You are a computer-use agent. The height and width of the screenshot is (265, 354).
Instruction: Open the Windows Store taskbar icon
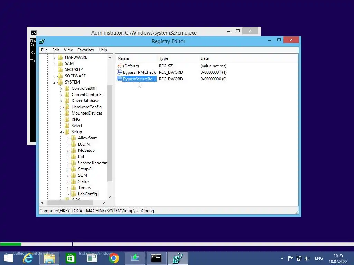tap(71, 258)
